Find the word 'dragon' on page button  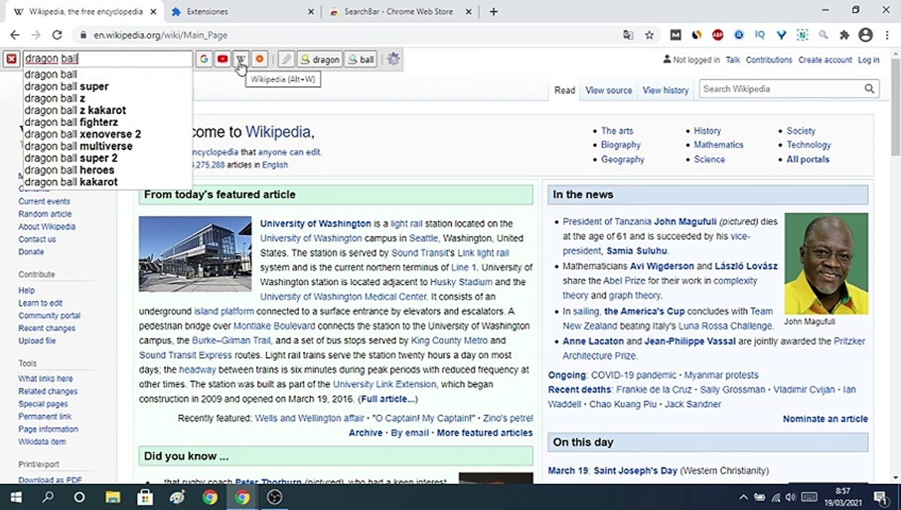point(319,59)
